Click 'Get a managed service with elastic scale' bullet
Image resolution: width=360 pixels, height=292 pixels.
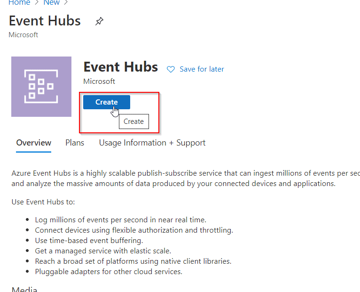click(x=103, y=251)
